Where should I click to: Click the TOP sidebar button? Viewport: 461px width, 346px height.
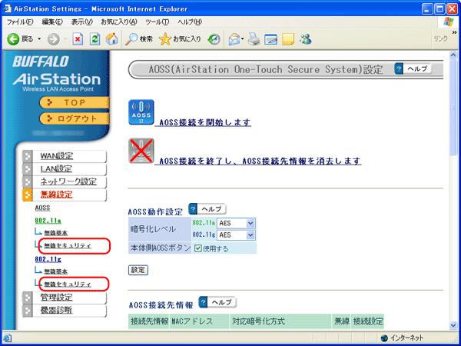75,103
